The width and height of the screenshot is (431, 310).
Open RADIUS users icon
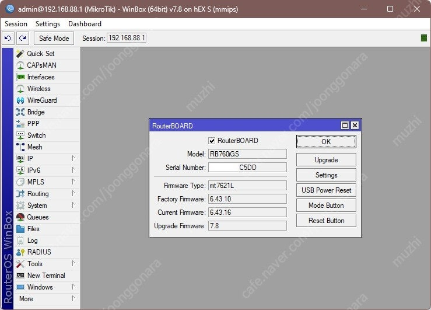point(20,252)
